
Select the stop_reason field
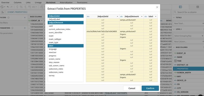66,62
